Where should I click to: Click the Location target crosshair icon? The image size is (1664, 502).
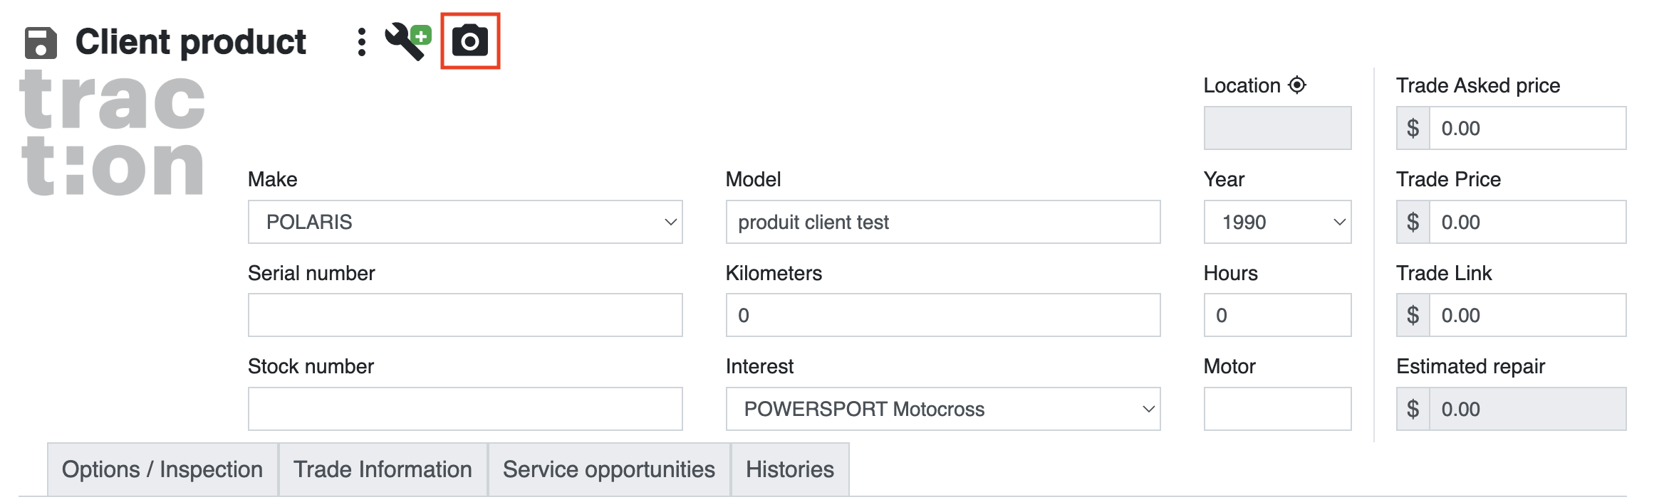1297,85
